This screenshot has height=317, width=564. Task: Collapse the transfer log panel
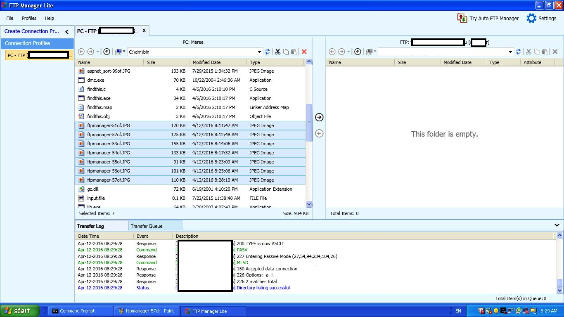tap(557, 225)
